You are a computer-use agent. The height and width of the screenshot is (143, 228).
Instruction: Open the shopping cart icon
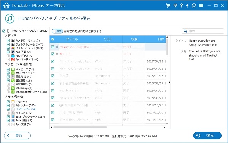point(168,6)
